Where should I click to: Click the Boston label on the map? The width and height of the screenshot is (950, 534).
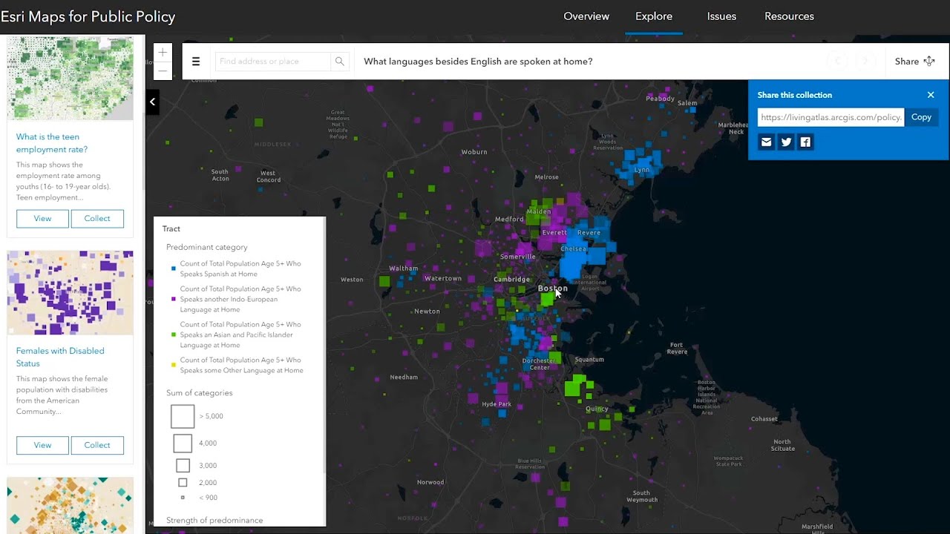click(552, 289)
